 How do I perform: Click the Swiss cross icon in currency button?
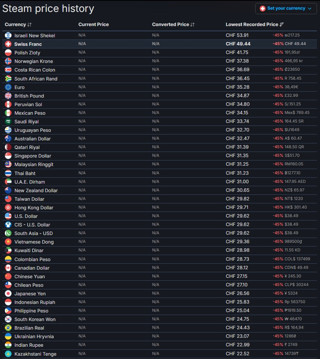point(263,9)
